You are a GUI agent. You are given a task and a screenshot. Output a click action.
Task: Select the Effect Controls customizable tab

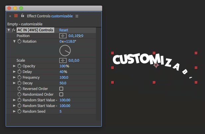50,16
